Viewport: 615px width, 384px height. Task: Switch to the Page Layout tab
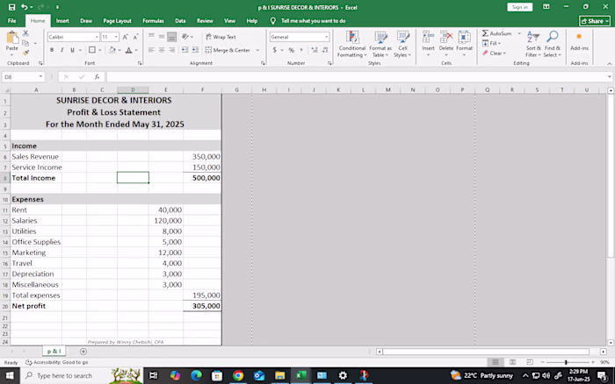pos(117,21)
